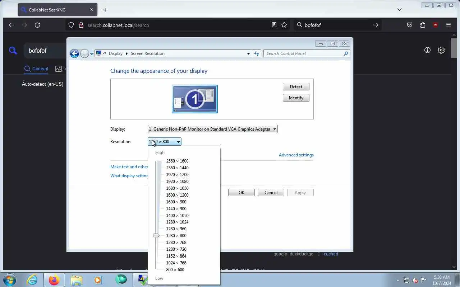Screen dimensions: 460x287
Task: Select the monitor 1 preview
Action: click(195, 99)
